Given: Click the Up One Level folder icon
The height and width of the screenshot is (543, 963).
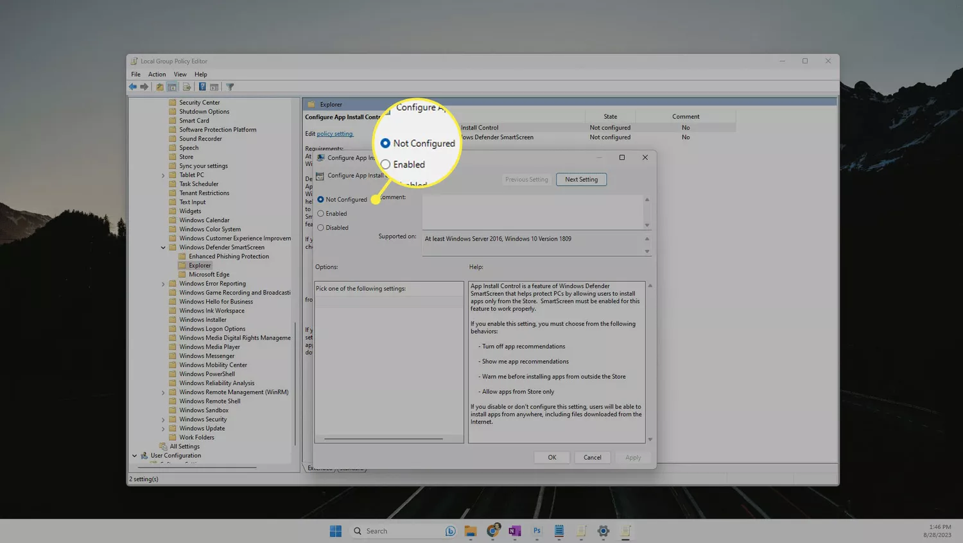Looking at the screenshot, I should pyautogui.click(x=160, y=87).
